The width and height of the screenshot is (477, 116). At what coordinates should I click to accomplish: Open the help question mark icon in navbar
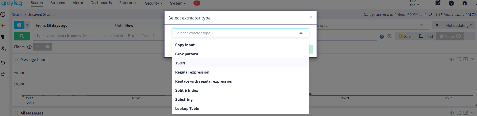coord(451,3)
